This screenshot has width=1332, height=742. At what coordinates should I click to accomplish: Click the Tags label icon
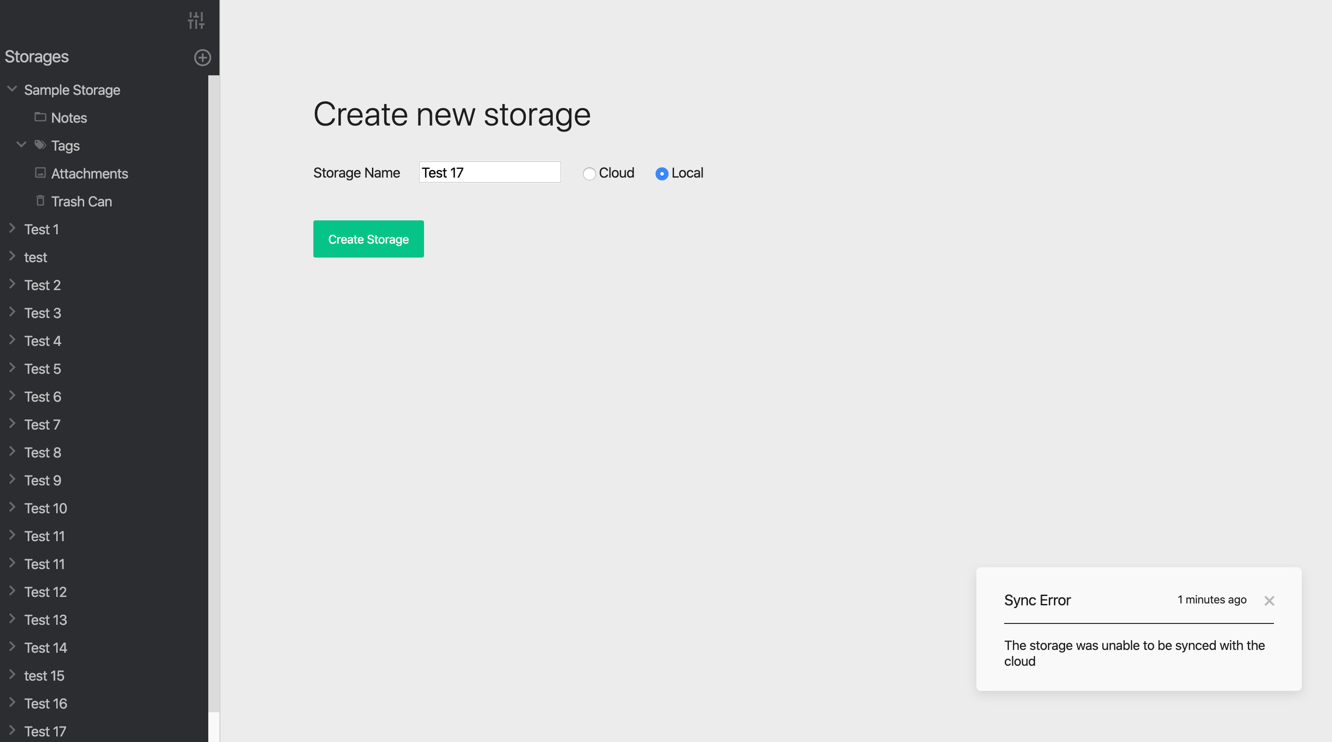click(x=40, y=145)
